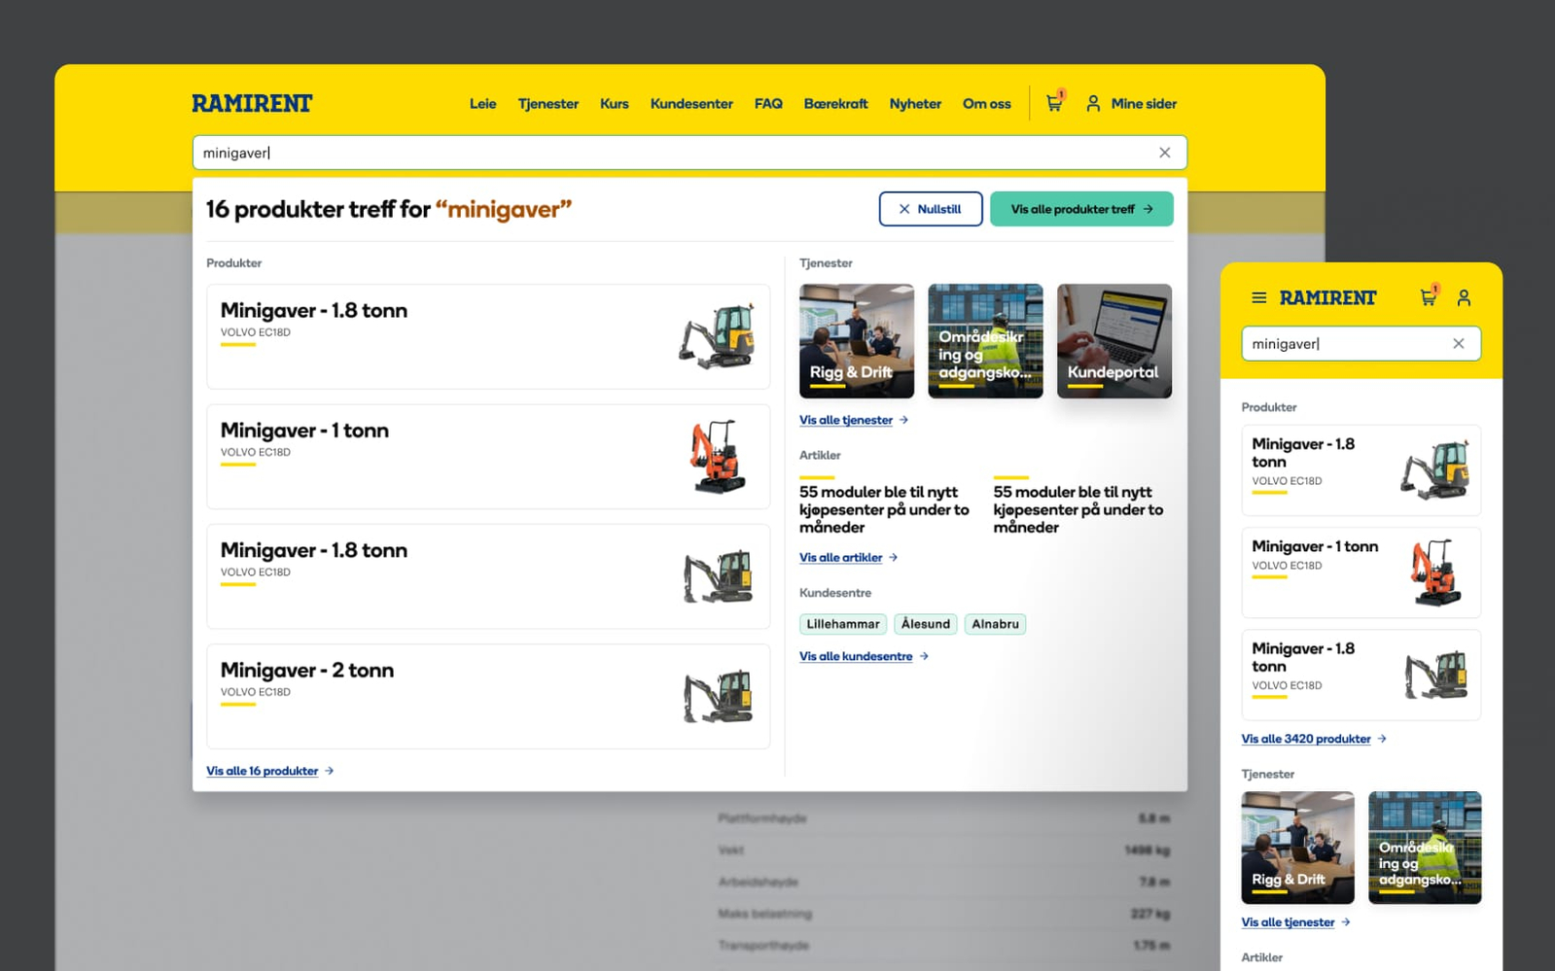Follow the Vis alle tjenester link
Image resolution: width=1555 pixels, height=971 pixels.
(846, 420)
